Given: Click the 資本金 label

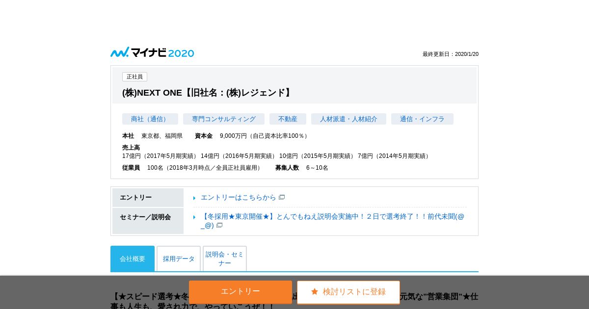Looking at the screenshot, I should point(204,136).
